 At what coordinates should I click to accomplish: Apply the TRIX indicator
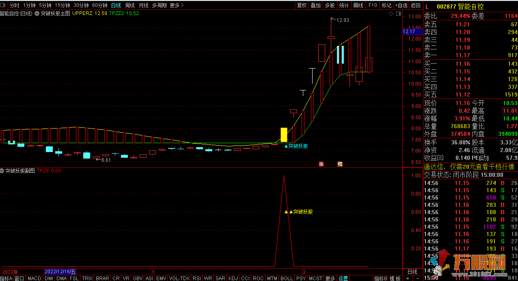coord(87,279)
